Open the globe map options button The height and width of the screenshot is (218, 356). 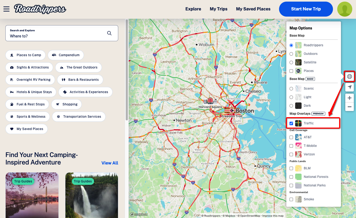point(349,77)
